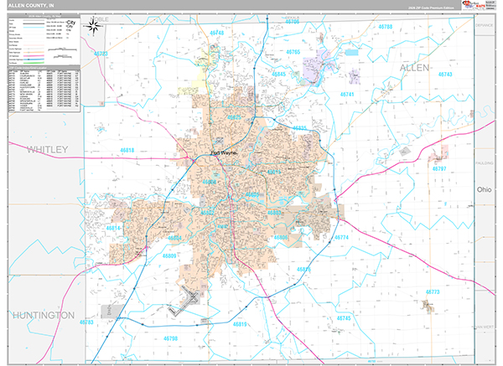Select the Ohio state label
Screen dimensions: 503x366
485,190
